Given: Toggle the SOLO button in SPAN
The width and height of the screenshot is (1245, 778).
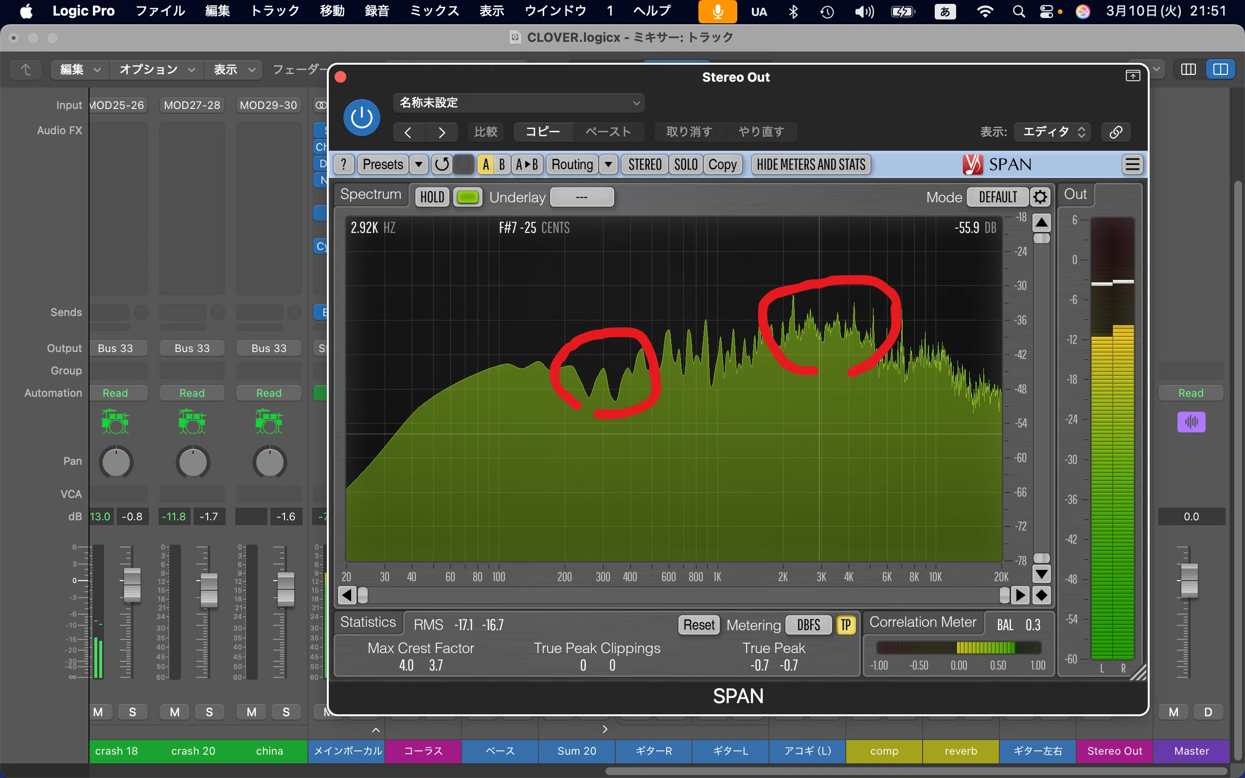Looking at the screenshot, I should [x=686, y=165].
